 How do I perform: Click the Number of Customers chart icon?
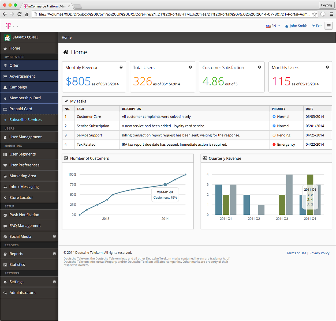66,158
